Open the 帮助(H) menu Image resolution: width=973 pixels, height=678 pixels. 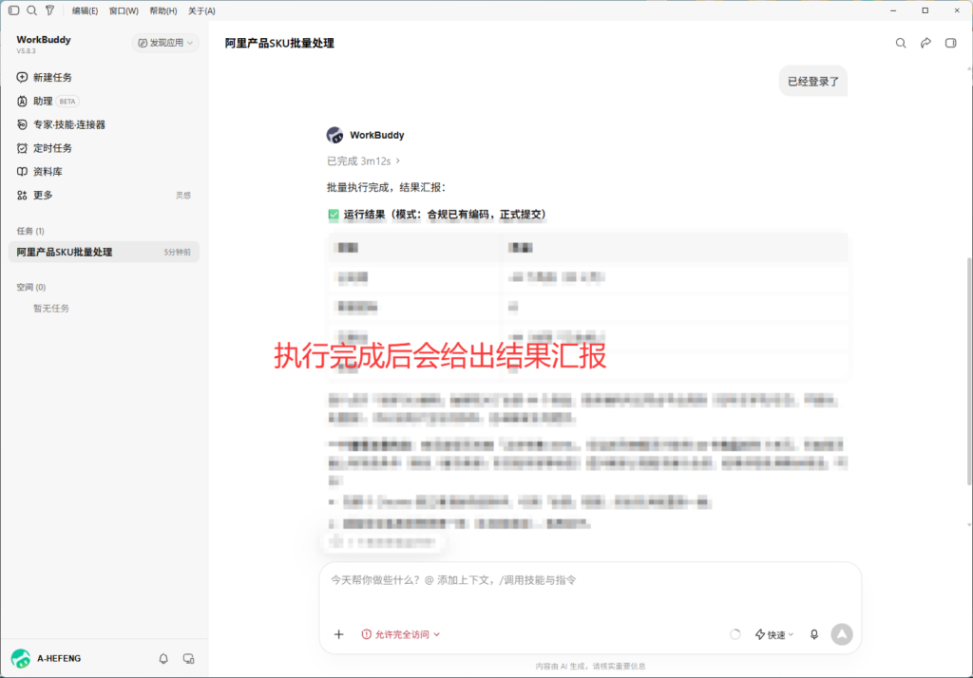[x=163, y=10]
